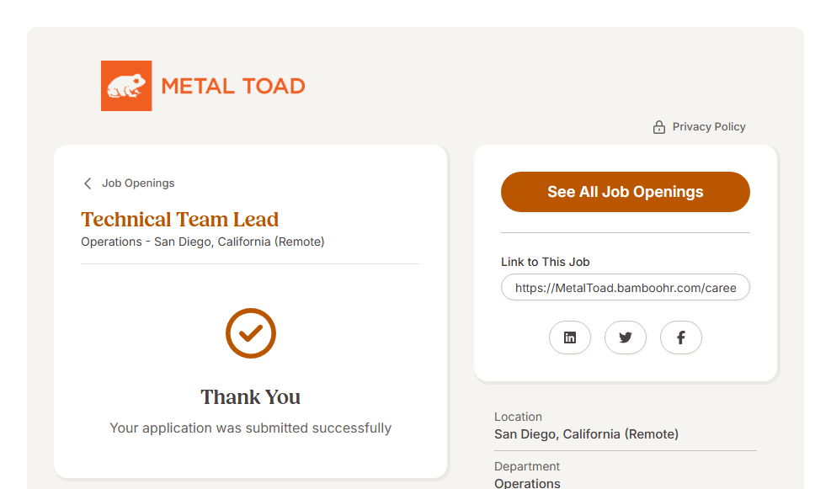Click the San Diego, California (Remote) location value

point(586,434)
